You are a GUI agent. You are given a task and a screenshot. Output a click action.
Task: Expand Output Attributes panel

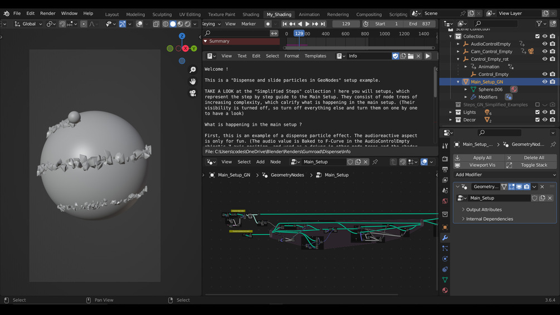484,210
